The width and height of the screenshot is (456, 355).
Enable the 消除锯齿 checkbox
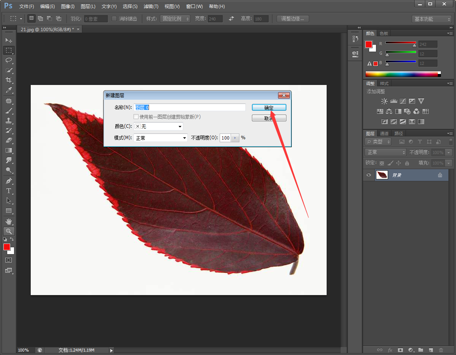[114, 19]
